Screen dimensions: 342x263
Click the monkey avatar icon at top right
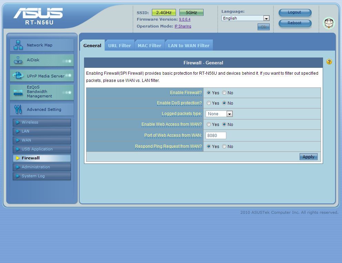(329, 23)
